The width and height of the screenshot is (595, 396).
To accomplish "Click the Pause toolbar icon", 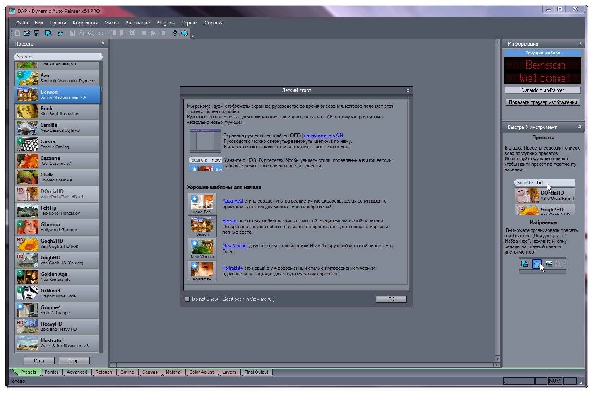I will [x=163, y=33].
